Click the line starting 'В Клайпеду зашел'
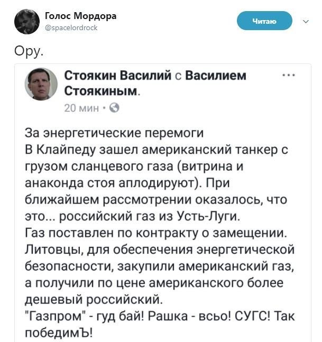Image resolution: width=322 pixels, height=342 pixels. point(156,150)
